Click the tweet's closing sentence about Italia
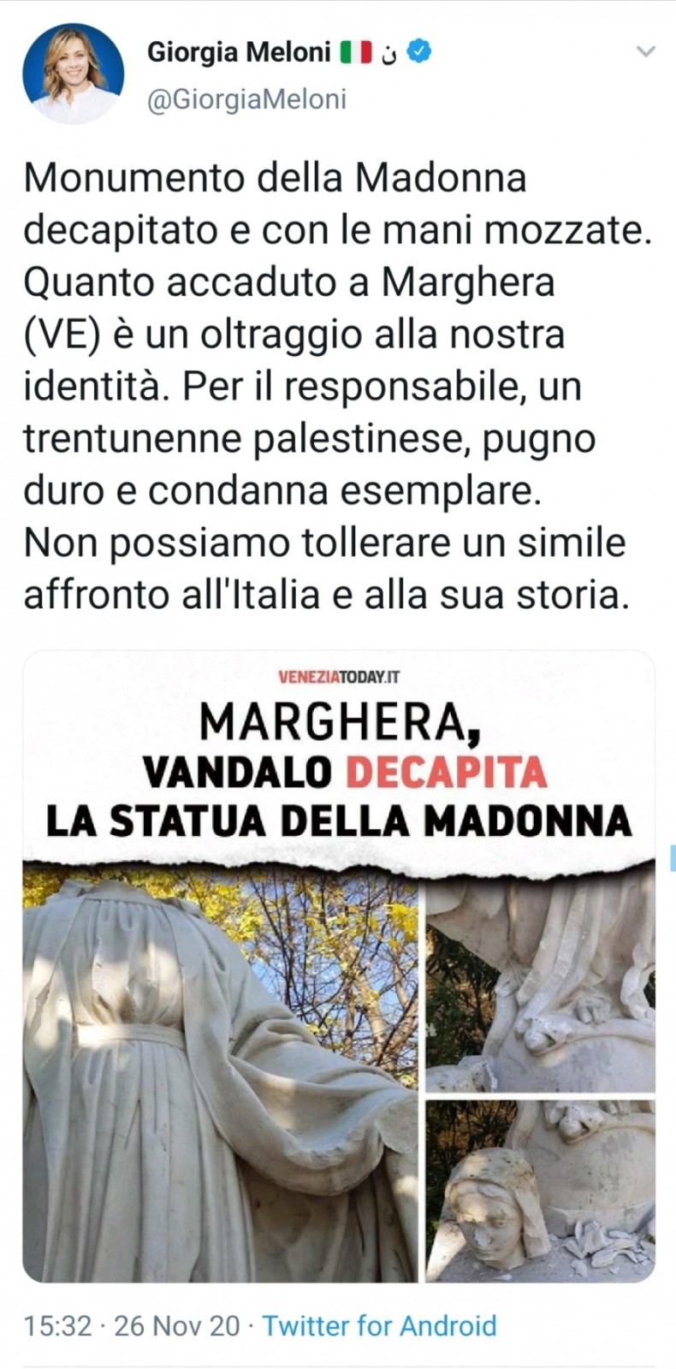The image size is (676, 1369). (x=325, y=569)
